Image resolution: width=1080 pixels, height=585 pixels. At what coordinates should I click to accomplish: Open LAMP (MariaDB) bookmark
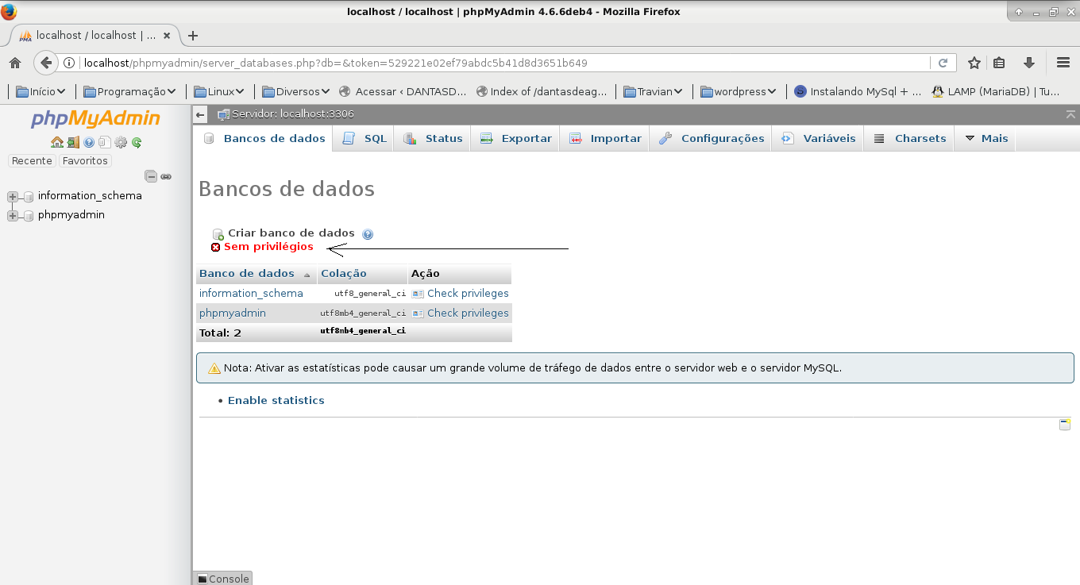[x=996, y=91]
